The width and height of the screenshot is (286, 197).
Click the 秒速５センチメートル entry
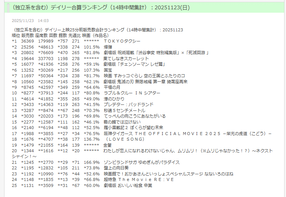click(x=125, y=110)
